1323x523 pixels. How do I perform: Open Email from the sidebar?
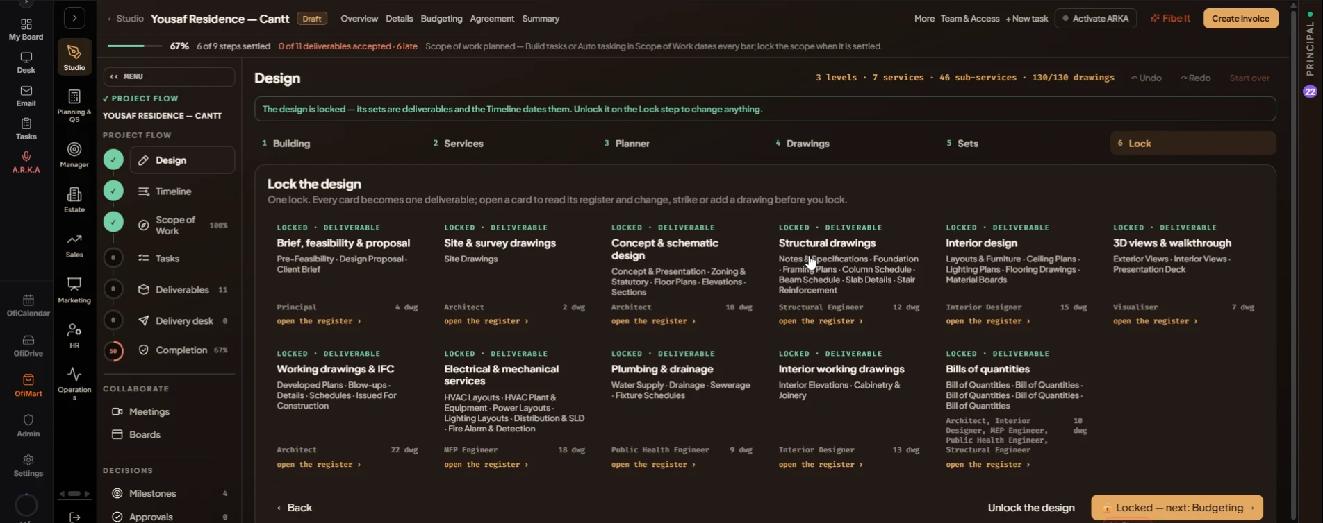(x=26, y=96)
